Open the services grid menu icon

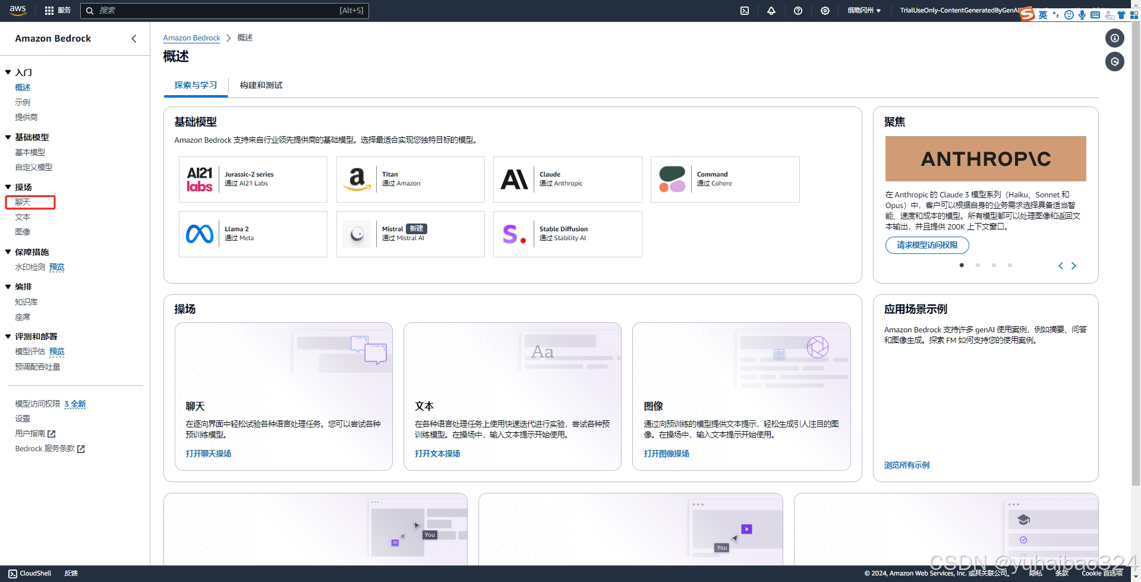pos(49,11)
